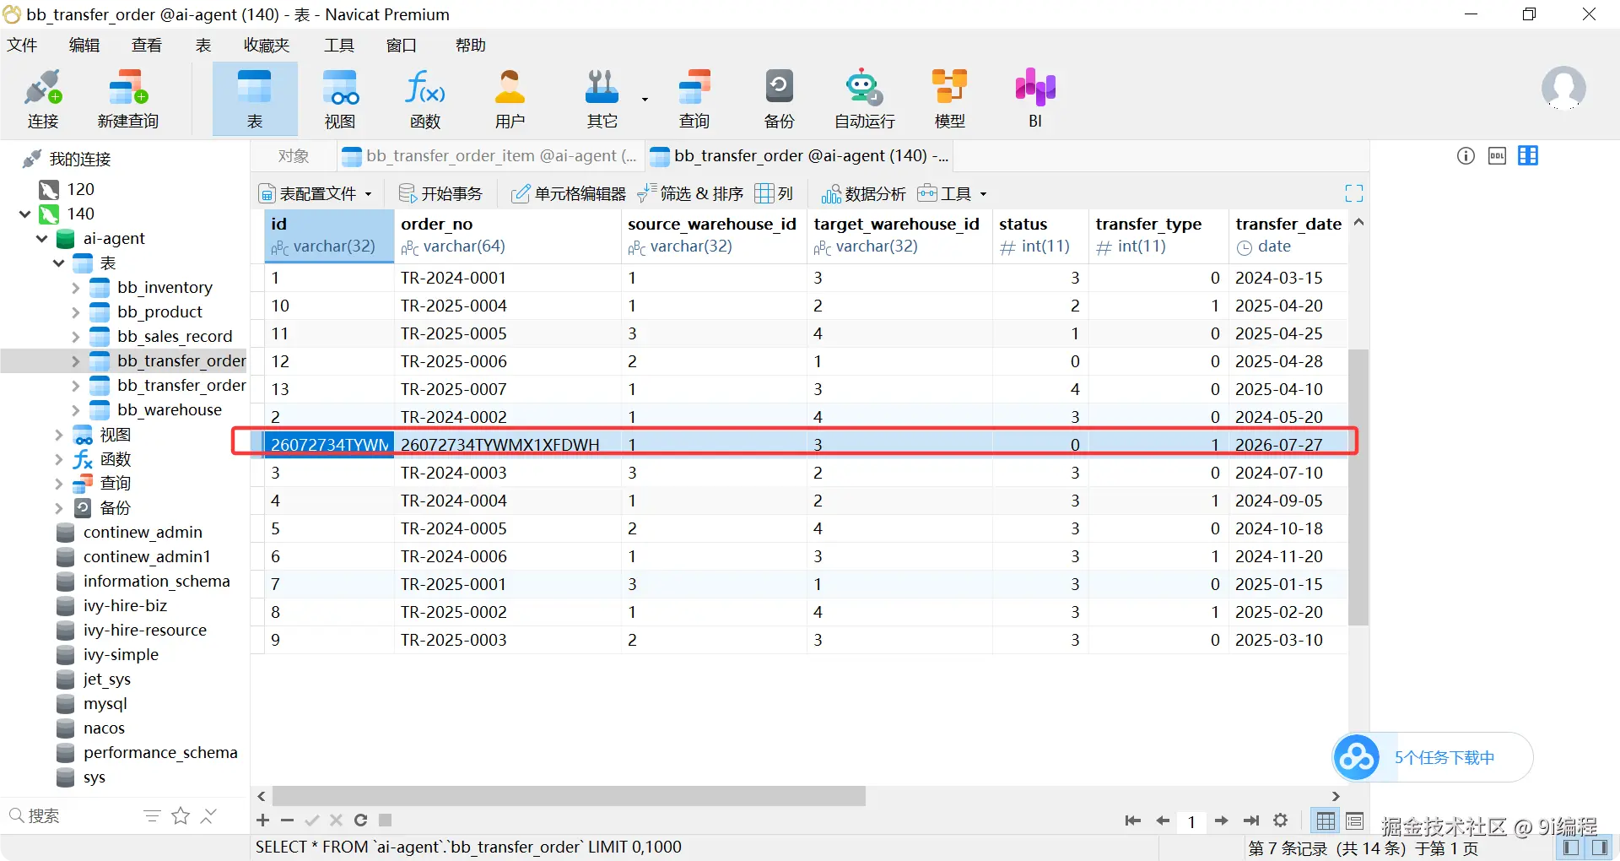Open the 其它 tools toolbar icon
The image size is (1620, 861).
tap(602, 100)
